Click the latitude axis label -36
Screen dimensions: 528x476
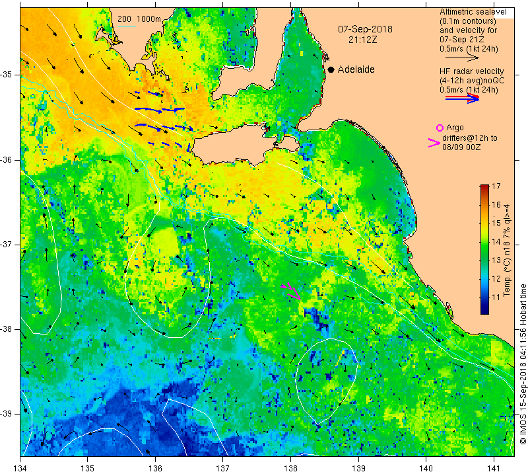click(x=7, y=159)
